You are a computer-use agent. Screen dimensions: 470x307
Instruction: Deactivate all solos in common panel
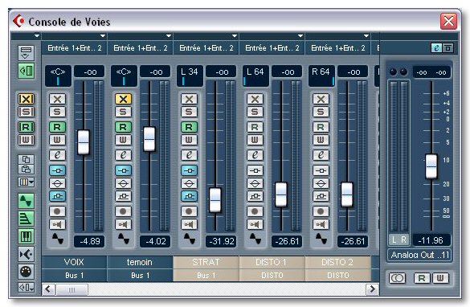tap(26, 112)
